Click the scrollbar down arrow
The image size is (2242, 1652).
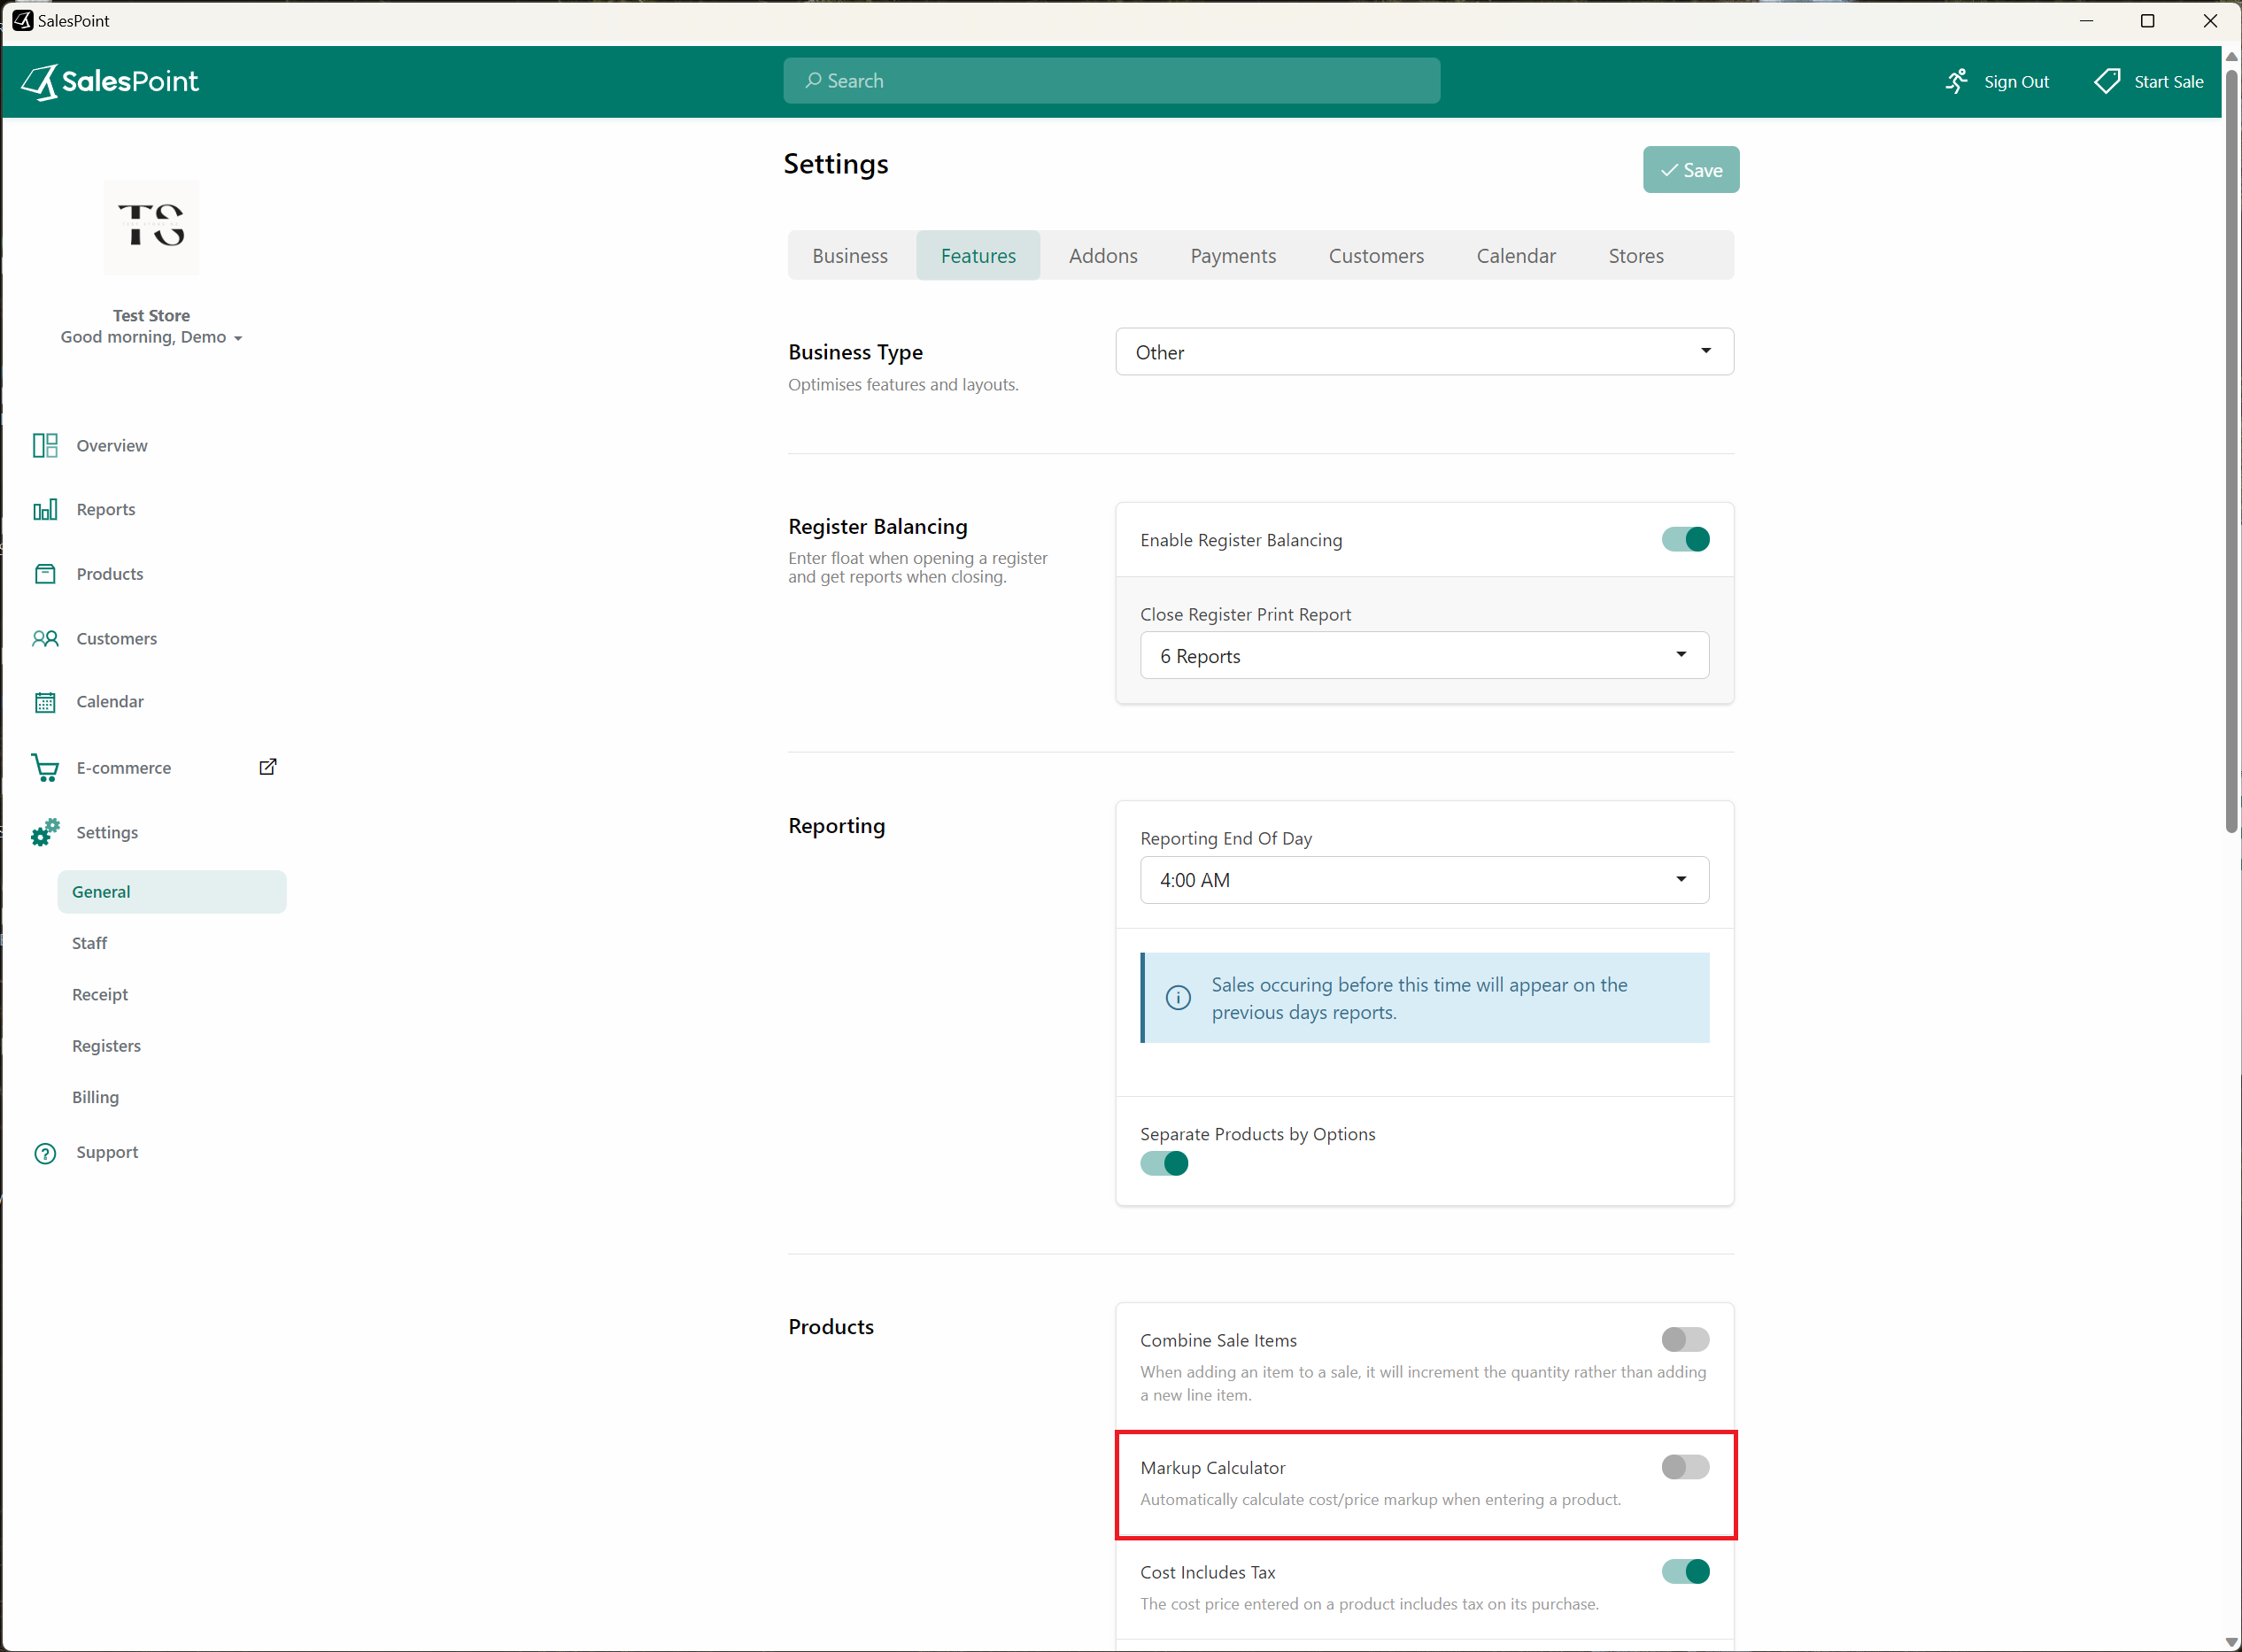(2231, 1642)
